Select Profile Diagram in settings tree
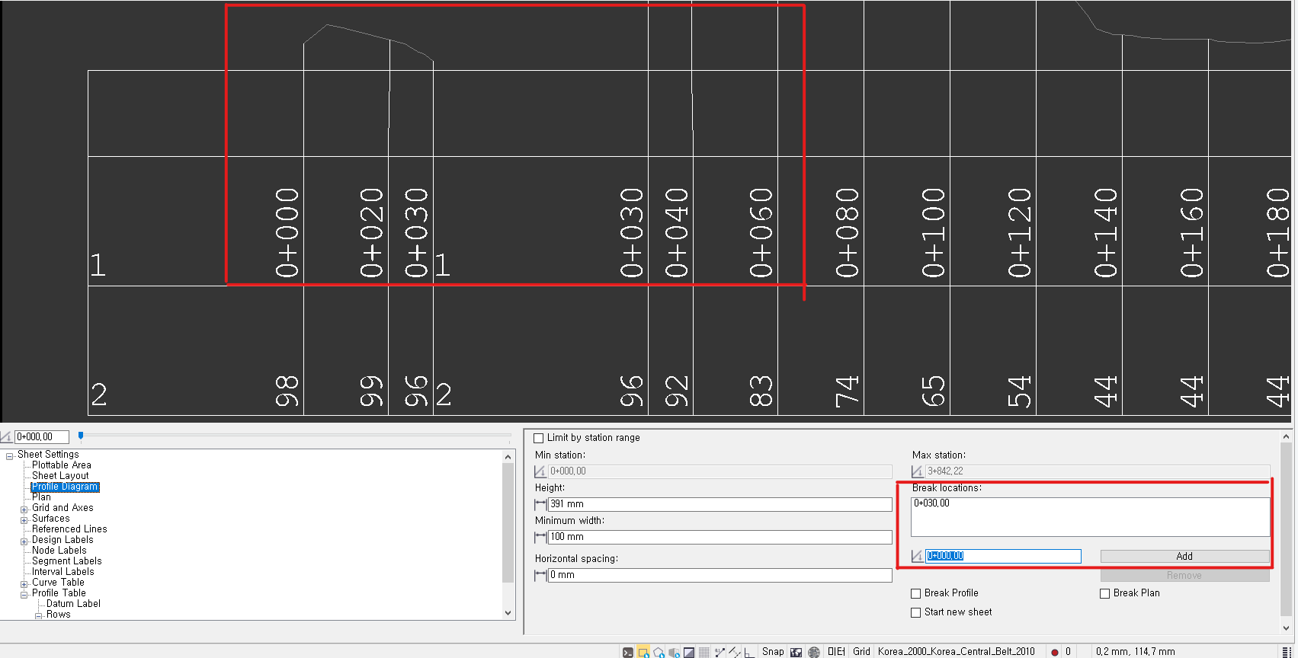The image size is (1298, 658). tap(65, 487)
